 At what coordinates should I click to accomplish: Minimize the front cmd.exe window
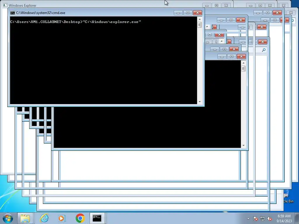tap(178, 13)
